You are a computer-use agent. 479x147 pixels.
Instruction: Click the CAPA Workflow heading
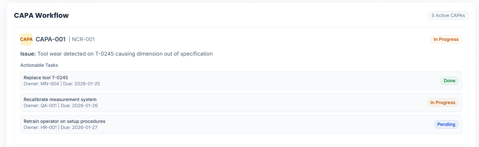41,15
